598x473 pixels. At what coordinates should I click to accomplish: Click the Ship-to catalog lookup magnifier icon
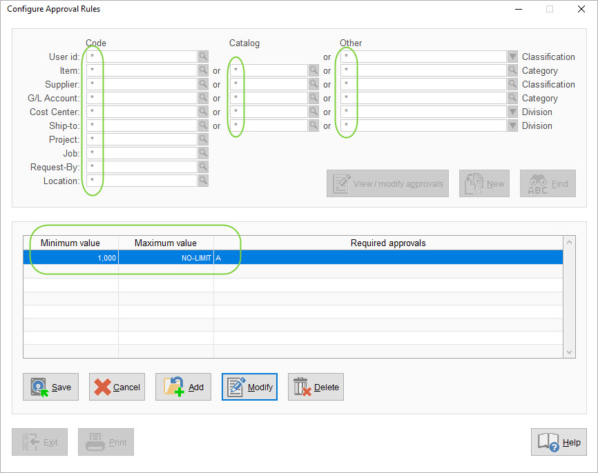[312, 125]
